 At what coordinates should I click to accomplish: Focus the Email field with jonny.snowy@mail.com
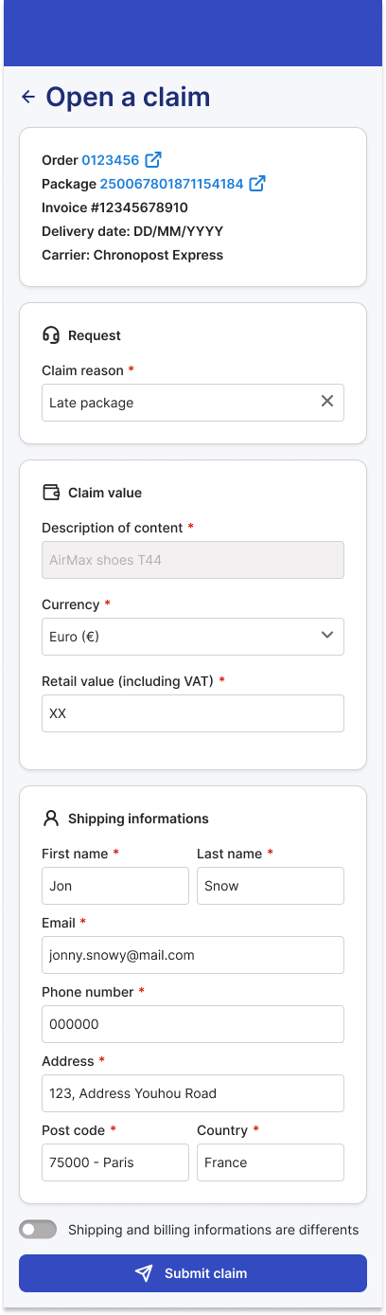point(193,955)
